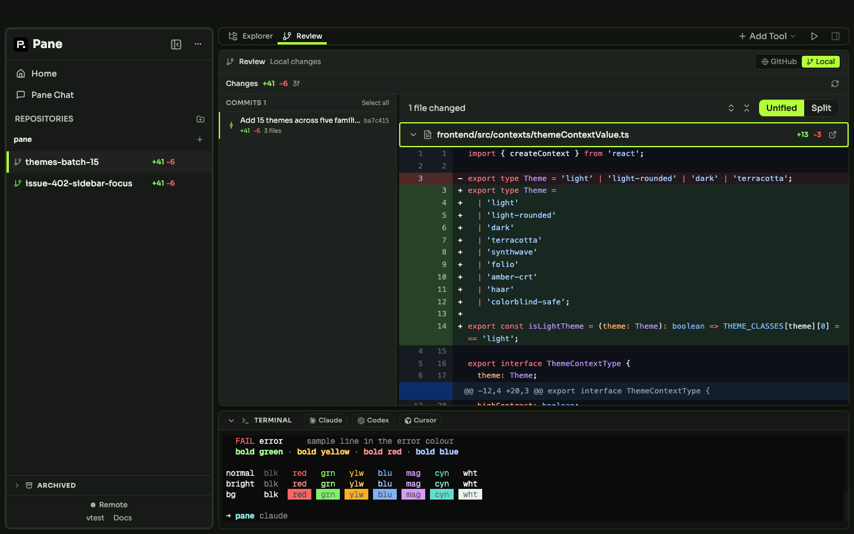
Task: Click the 'pane' repository name
Action: coord(23,139)
